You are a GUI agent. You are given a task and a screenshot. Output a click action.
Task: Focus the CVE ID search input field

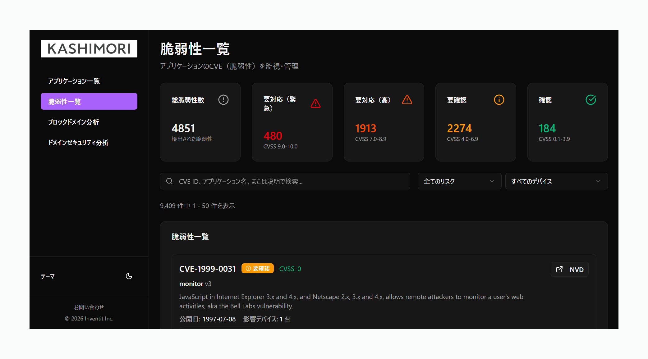tap(289, 181)
